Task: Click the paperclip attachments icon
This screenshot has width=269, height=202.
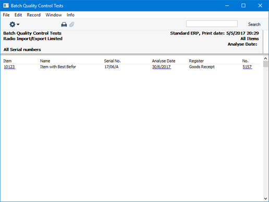Action: tap(72, 24)
